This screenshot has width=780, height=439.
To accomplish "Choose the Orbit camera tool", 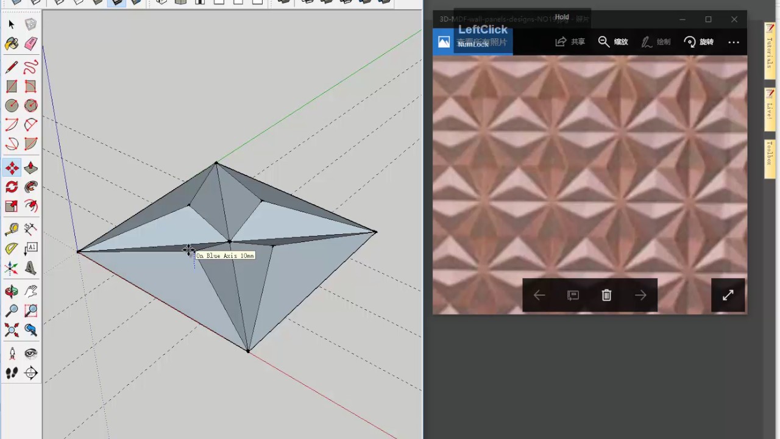I will pyautogui.click(x=12, y=291).
